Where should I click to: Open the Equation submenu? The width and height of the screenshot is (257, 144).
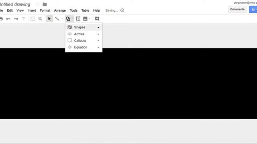[84, 47]
